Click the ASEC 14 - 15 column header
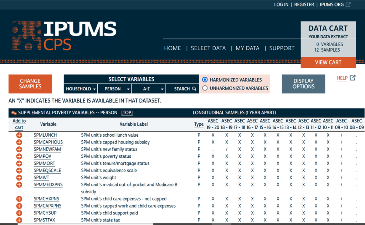Viewport: 365px width, 225px height. tap(278, 124)
